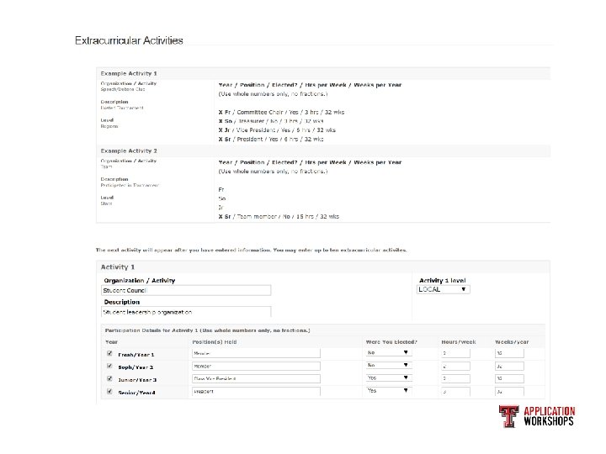The height and width of the screenshot is (454, 606).
Task: Uncheck the Senior/Year 4 checkbox
Action: tap(109, 391)
